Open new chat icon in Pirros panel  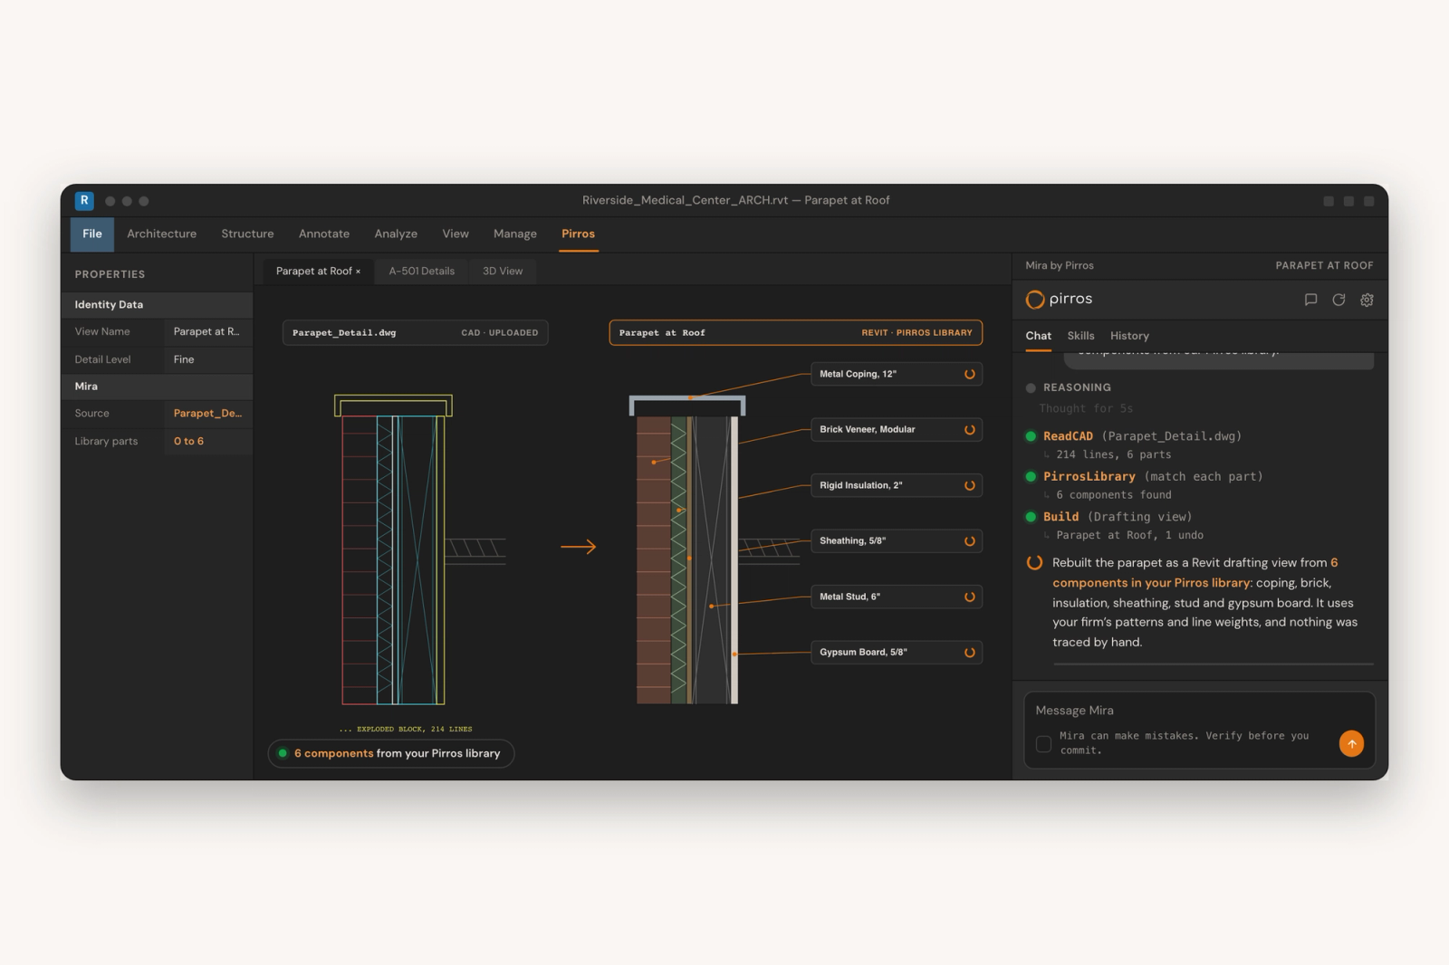pyautogui.click(x=1310, y=300)
